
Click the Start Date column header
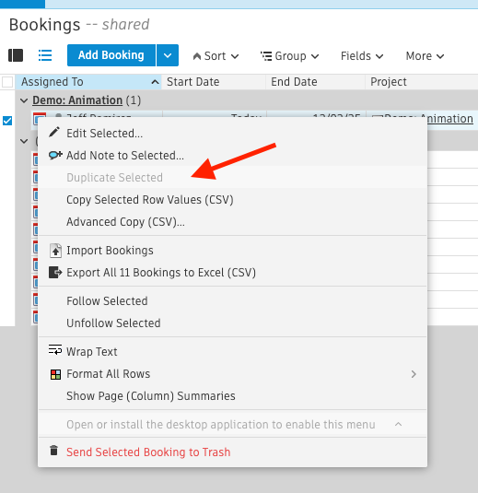[214, 82]
